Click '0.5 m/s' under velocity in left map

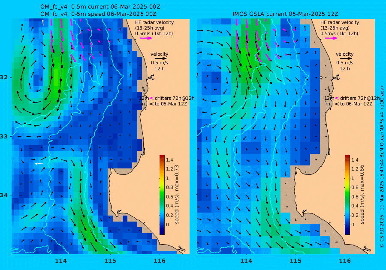coord(160,63)
